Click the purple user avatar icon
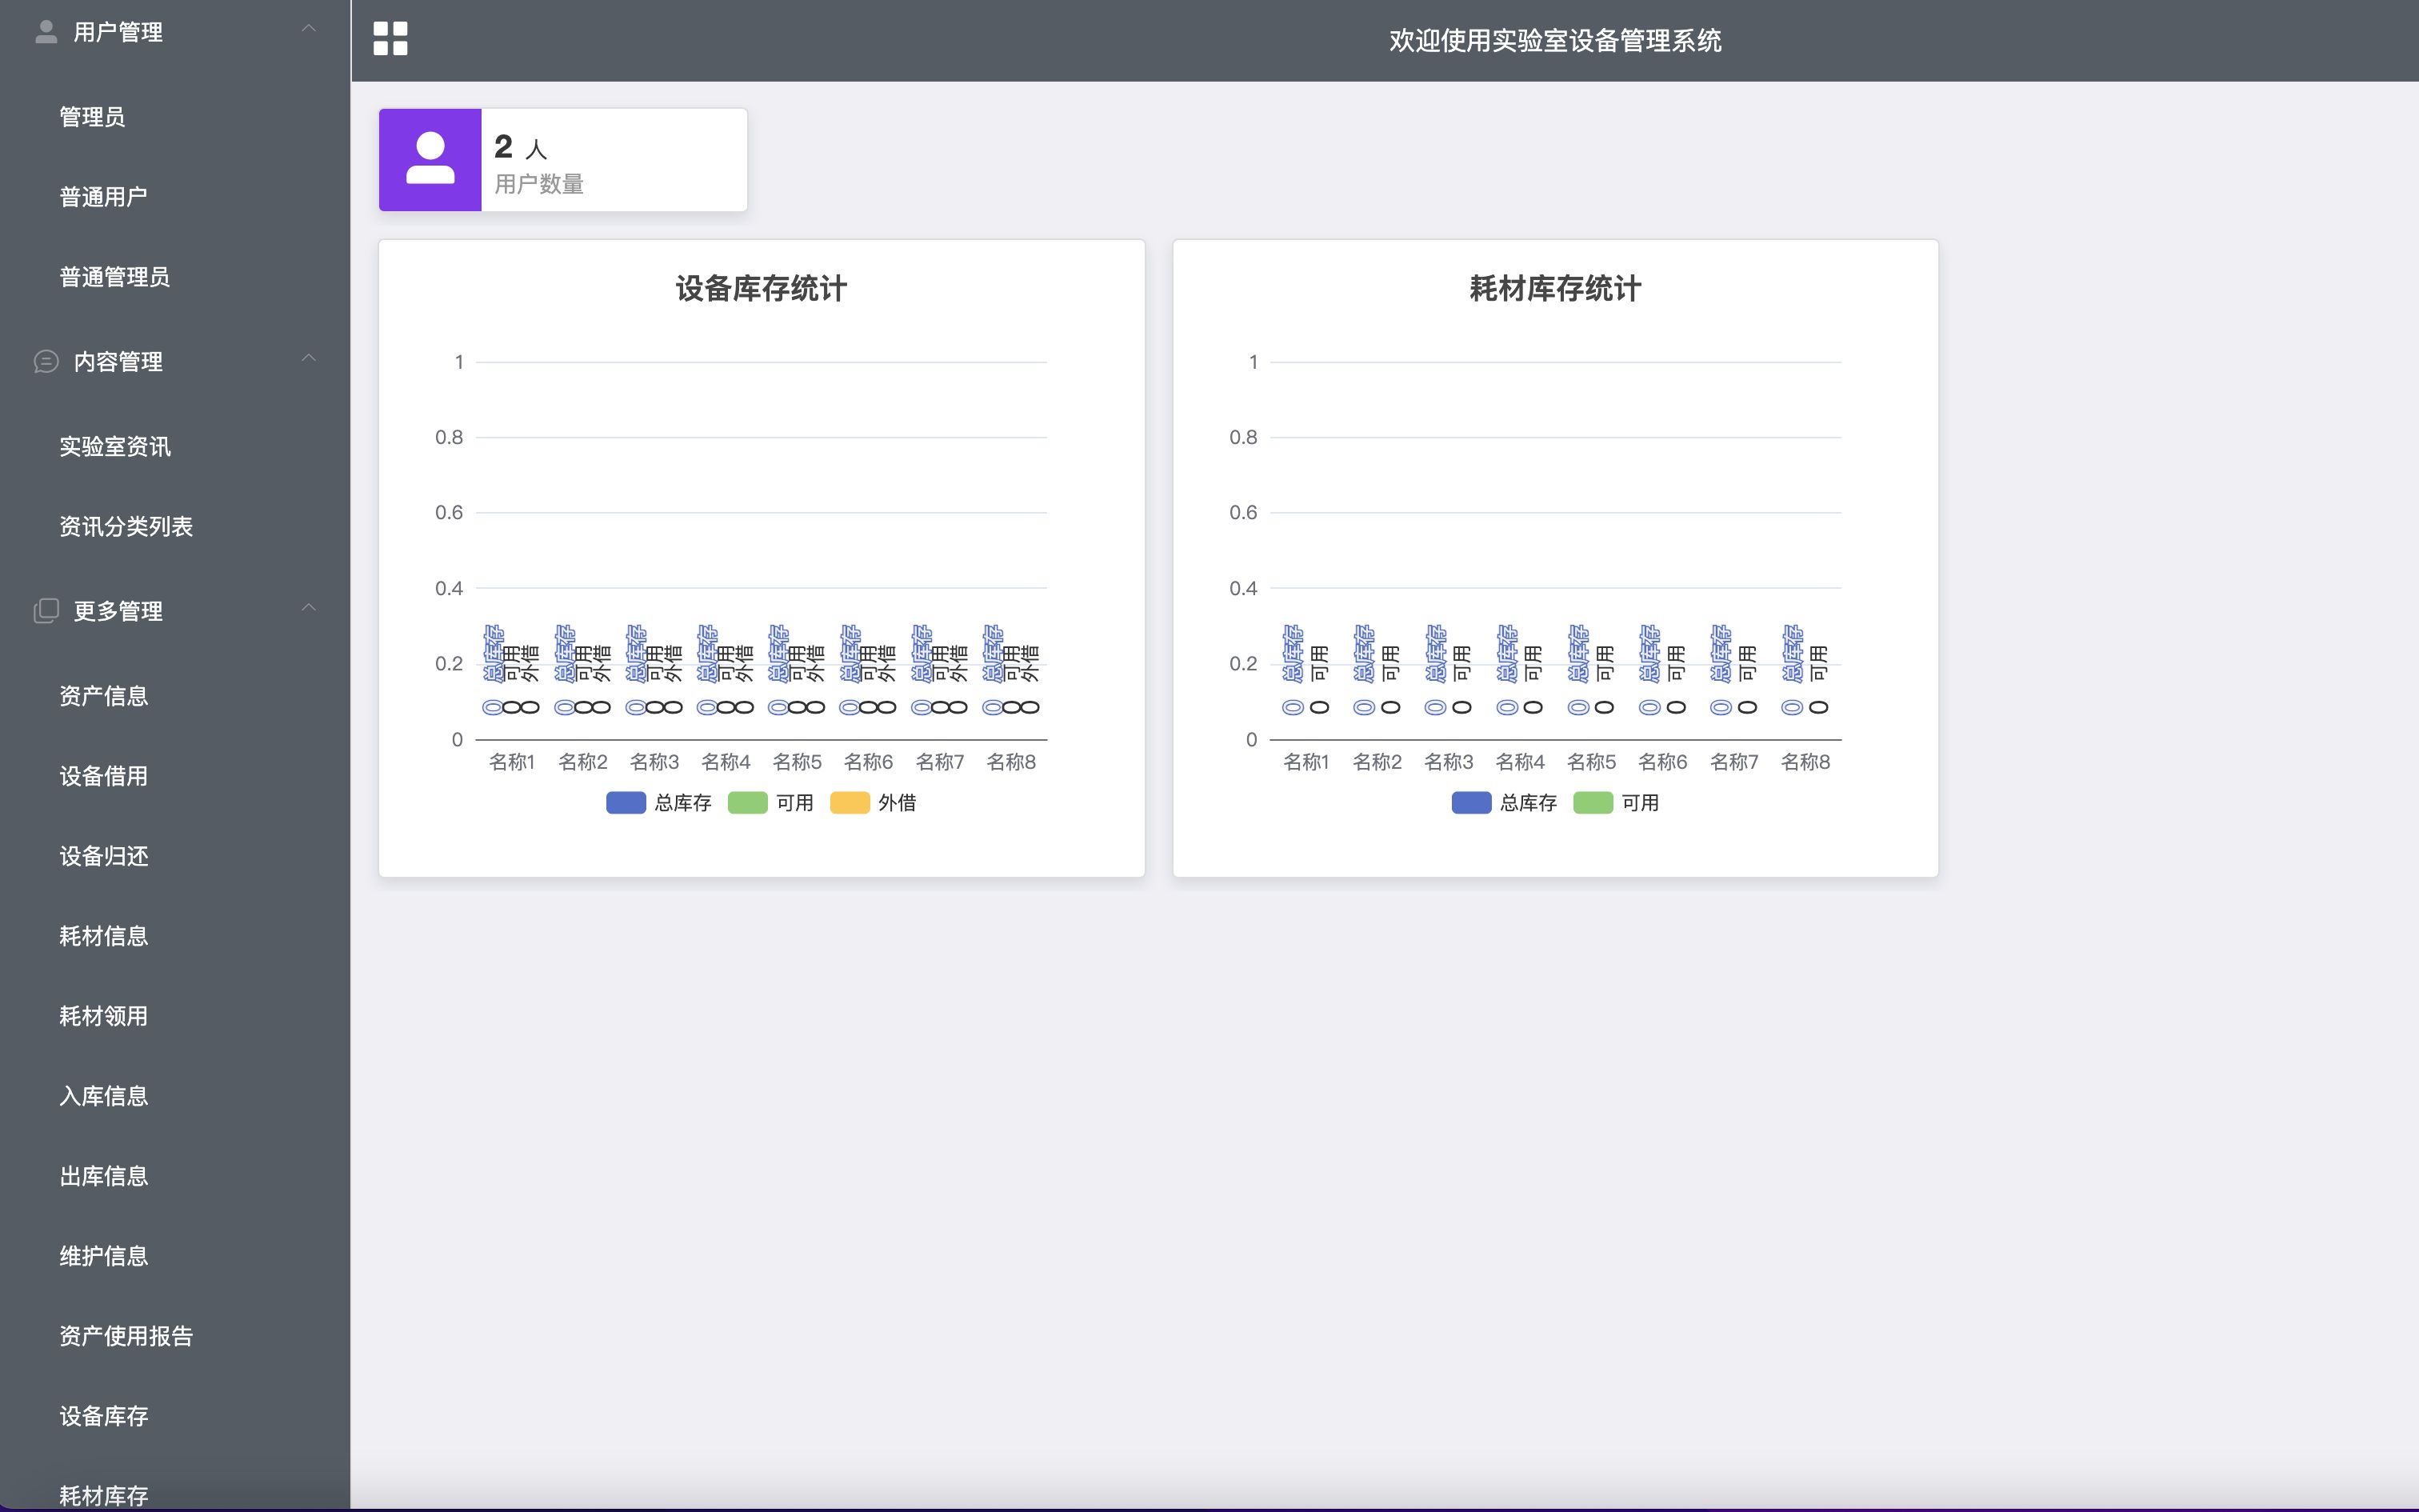 [x=430, y=160]
